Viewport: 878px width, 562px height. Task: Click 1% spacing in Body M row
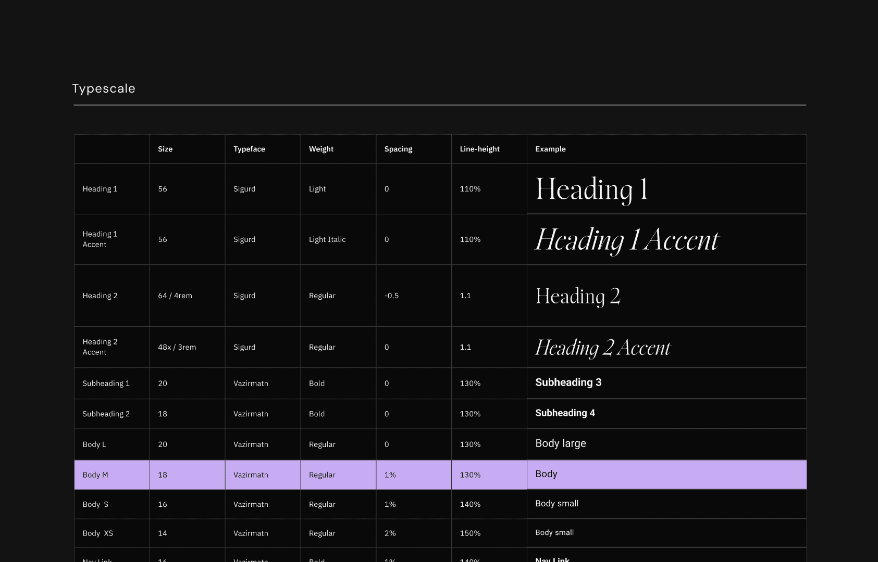click(x=390, y=475)
